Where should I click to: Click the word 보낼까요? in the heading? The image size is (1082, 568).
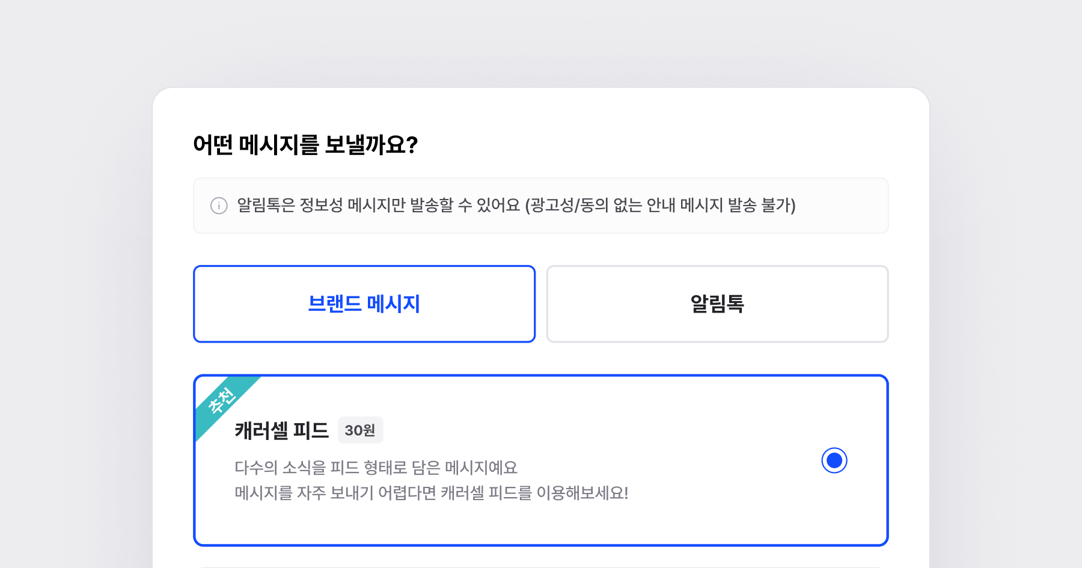pos(371,145)
